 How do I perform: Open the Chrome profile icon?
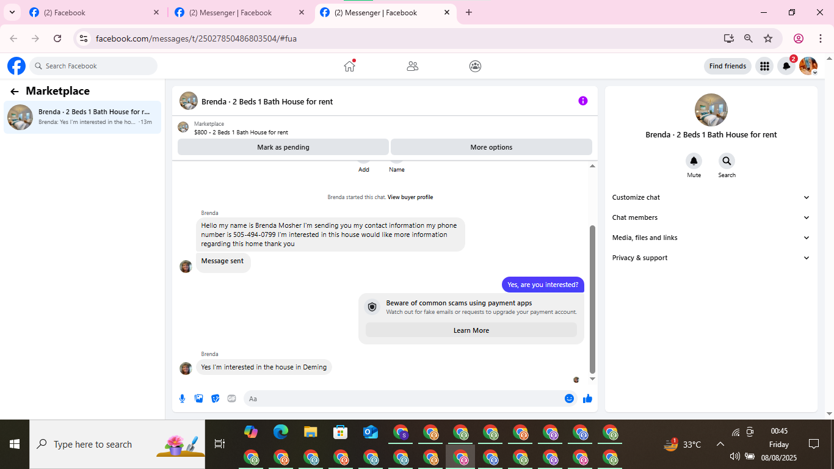coord(799,38)
